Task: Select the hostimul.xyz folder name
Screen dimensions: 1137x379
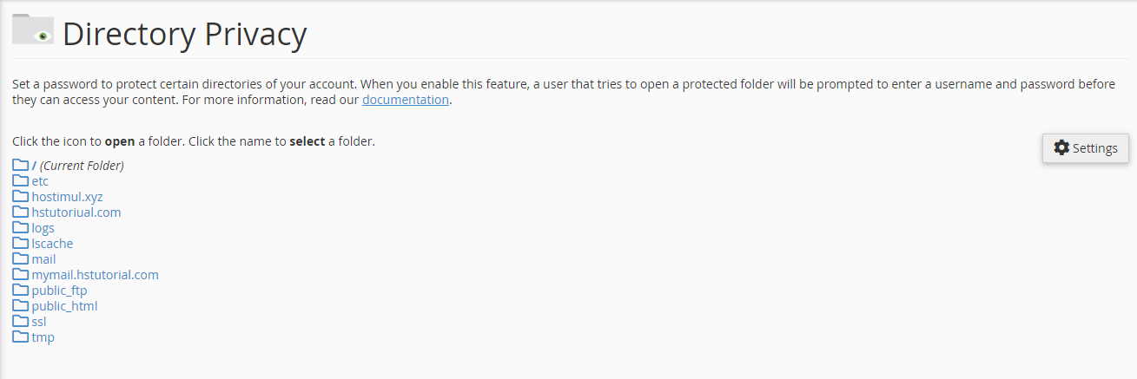Action: tap(67, 197)
